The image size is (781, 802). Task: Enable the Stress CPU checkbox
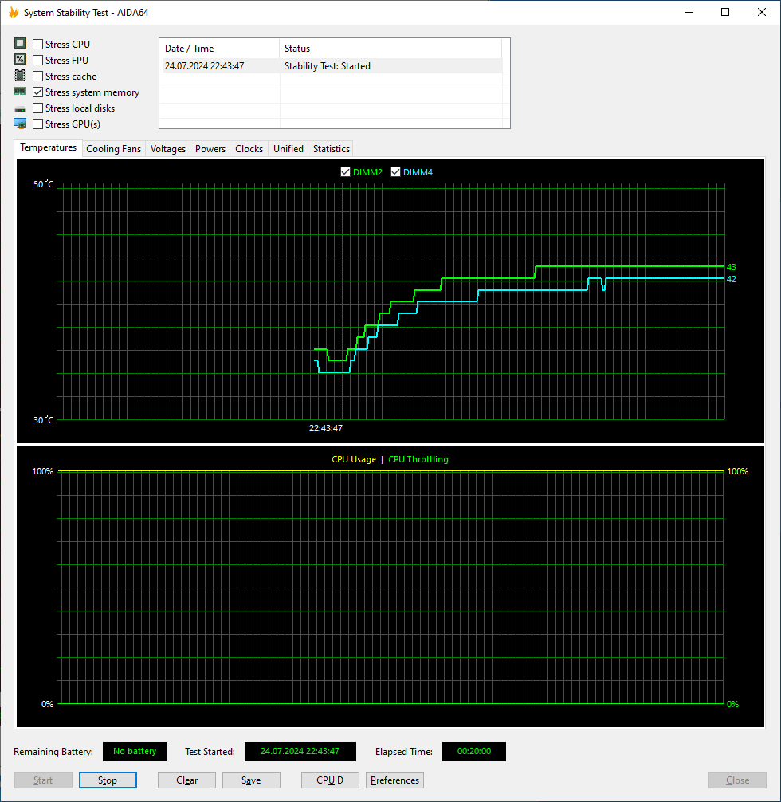point(37,45)
